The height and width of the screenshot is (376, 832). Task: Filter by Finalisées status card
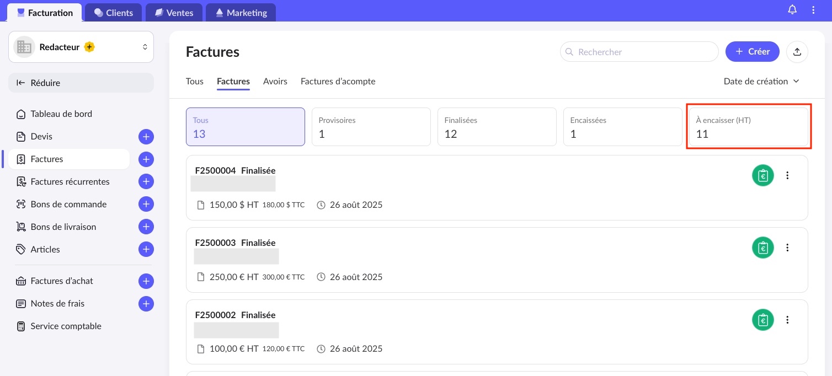497,127
